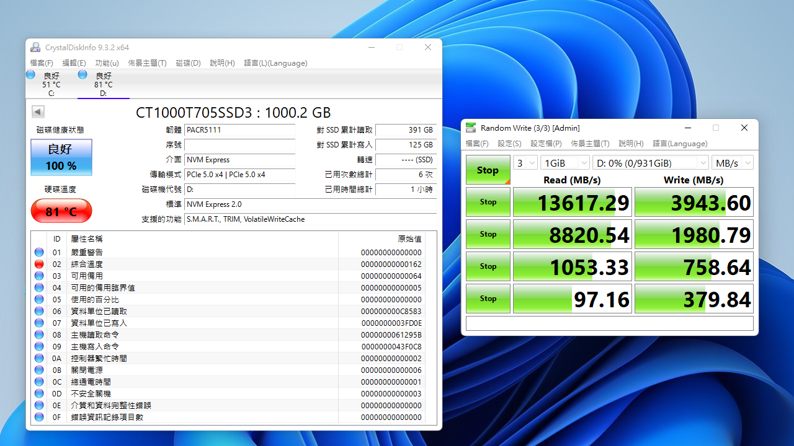
Task: Open the 佈景主題(T) menu in CrystalDiskMark
Action: pos(590,143)
